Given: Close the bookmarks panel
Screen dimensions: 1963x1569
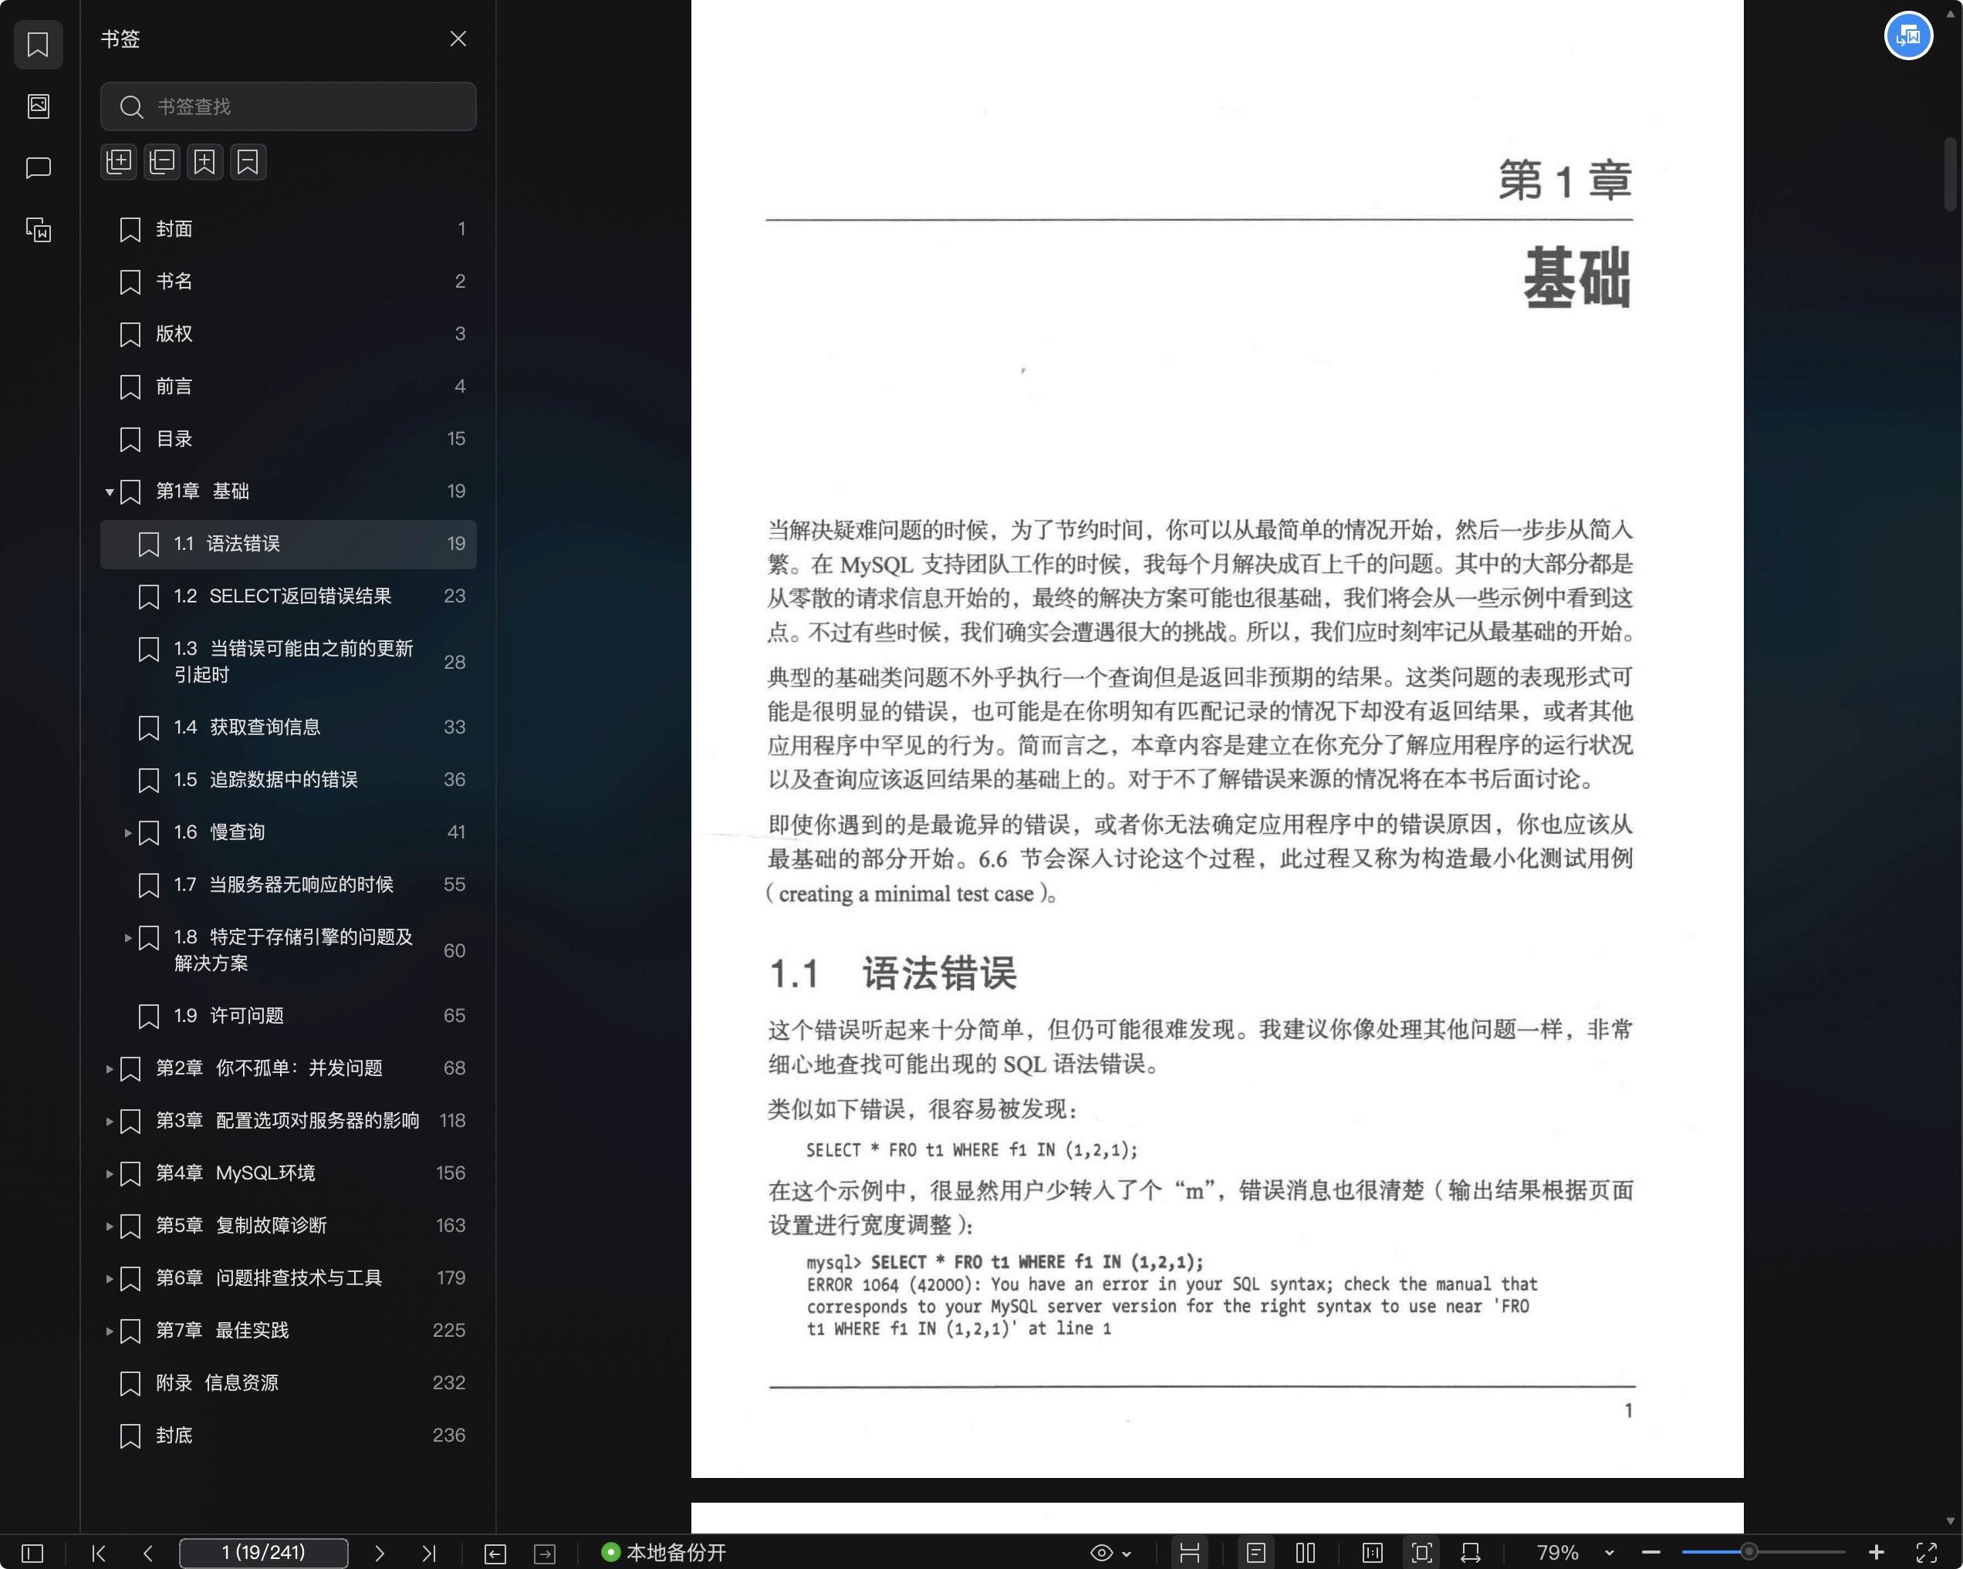Looking at the screenshot, I should [458, 39].
